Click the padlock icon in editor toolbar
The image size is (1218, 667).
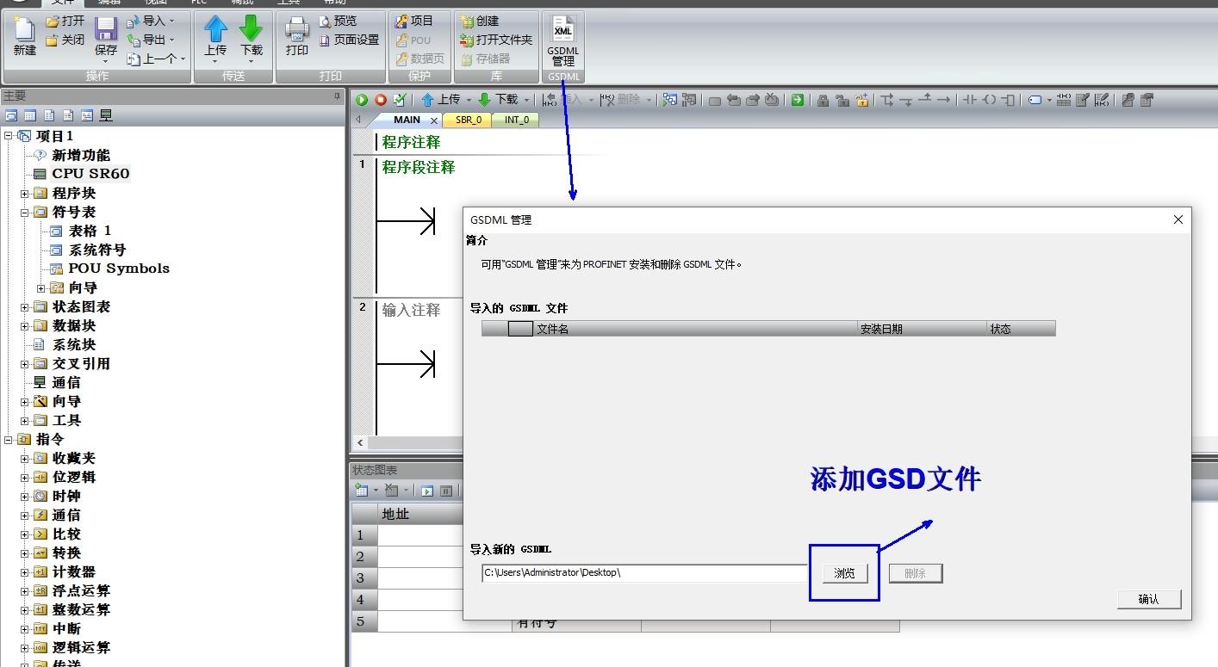[823, 100]
